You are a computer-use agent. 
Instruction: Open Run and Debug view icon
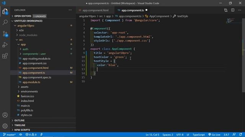[5, 45]
